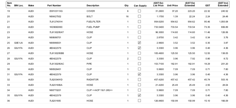This screenshot has width=236, height=108.
Task: Enable Can Supply for PIPE 7L6130295AC
Action: coord(139,64)
